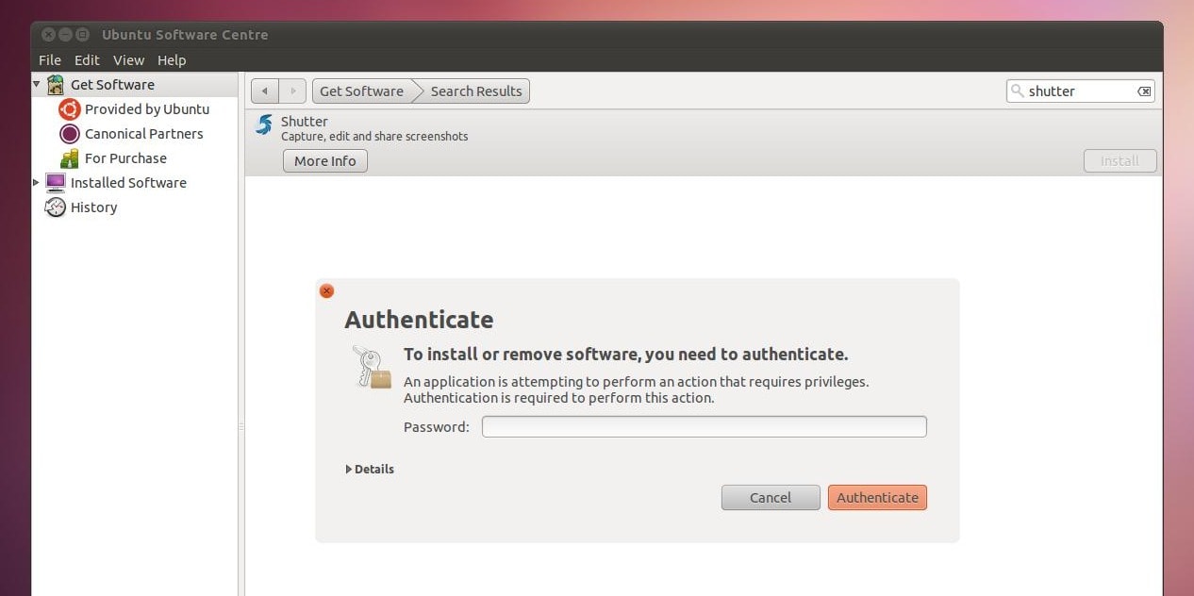The height and width of the screenshot is (596, 1194).
Task: Open the View menu
Action: [128, 59]
